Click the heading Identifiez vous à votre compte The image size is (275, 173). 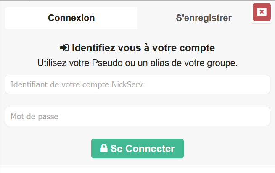coord(143,48)
